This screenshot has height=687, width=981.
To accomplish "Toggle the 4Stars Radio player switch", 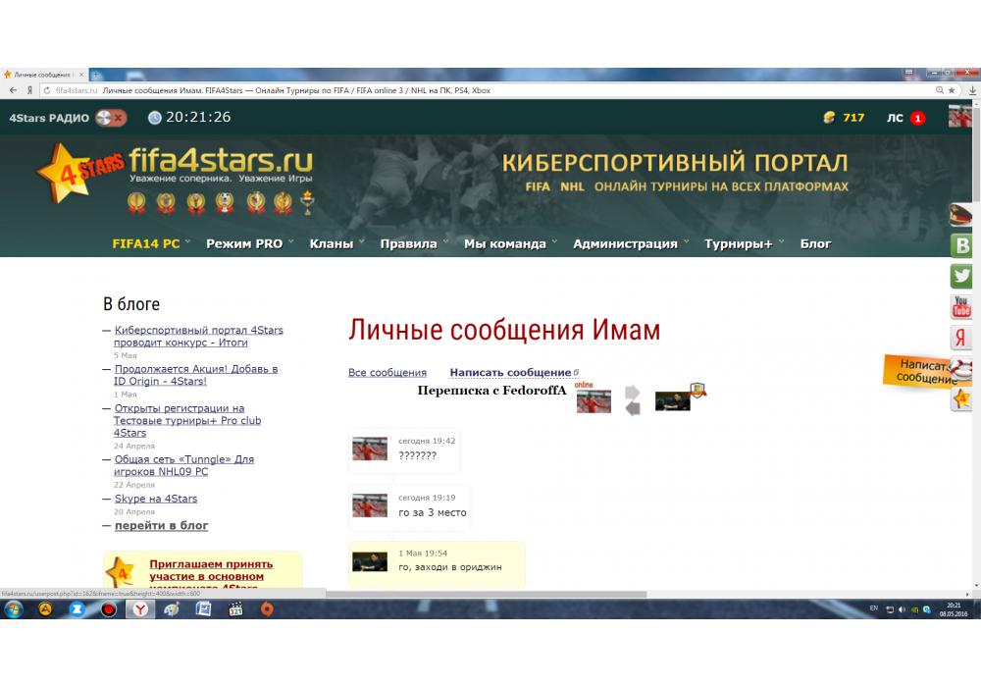I will point(111,118).
